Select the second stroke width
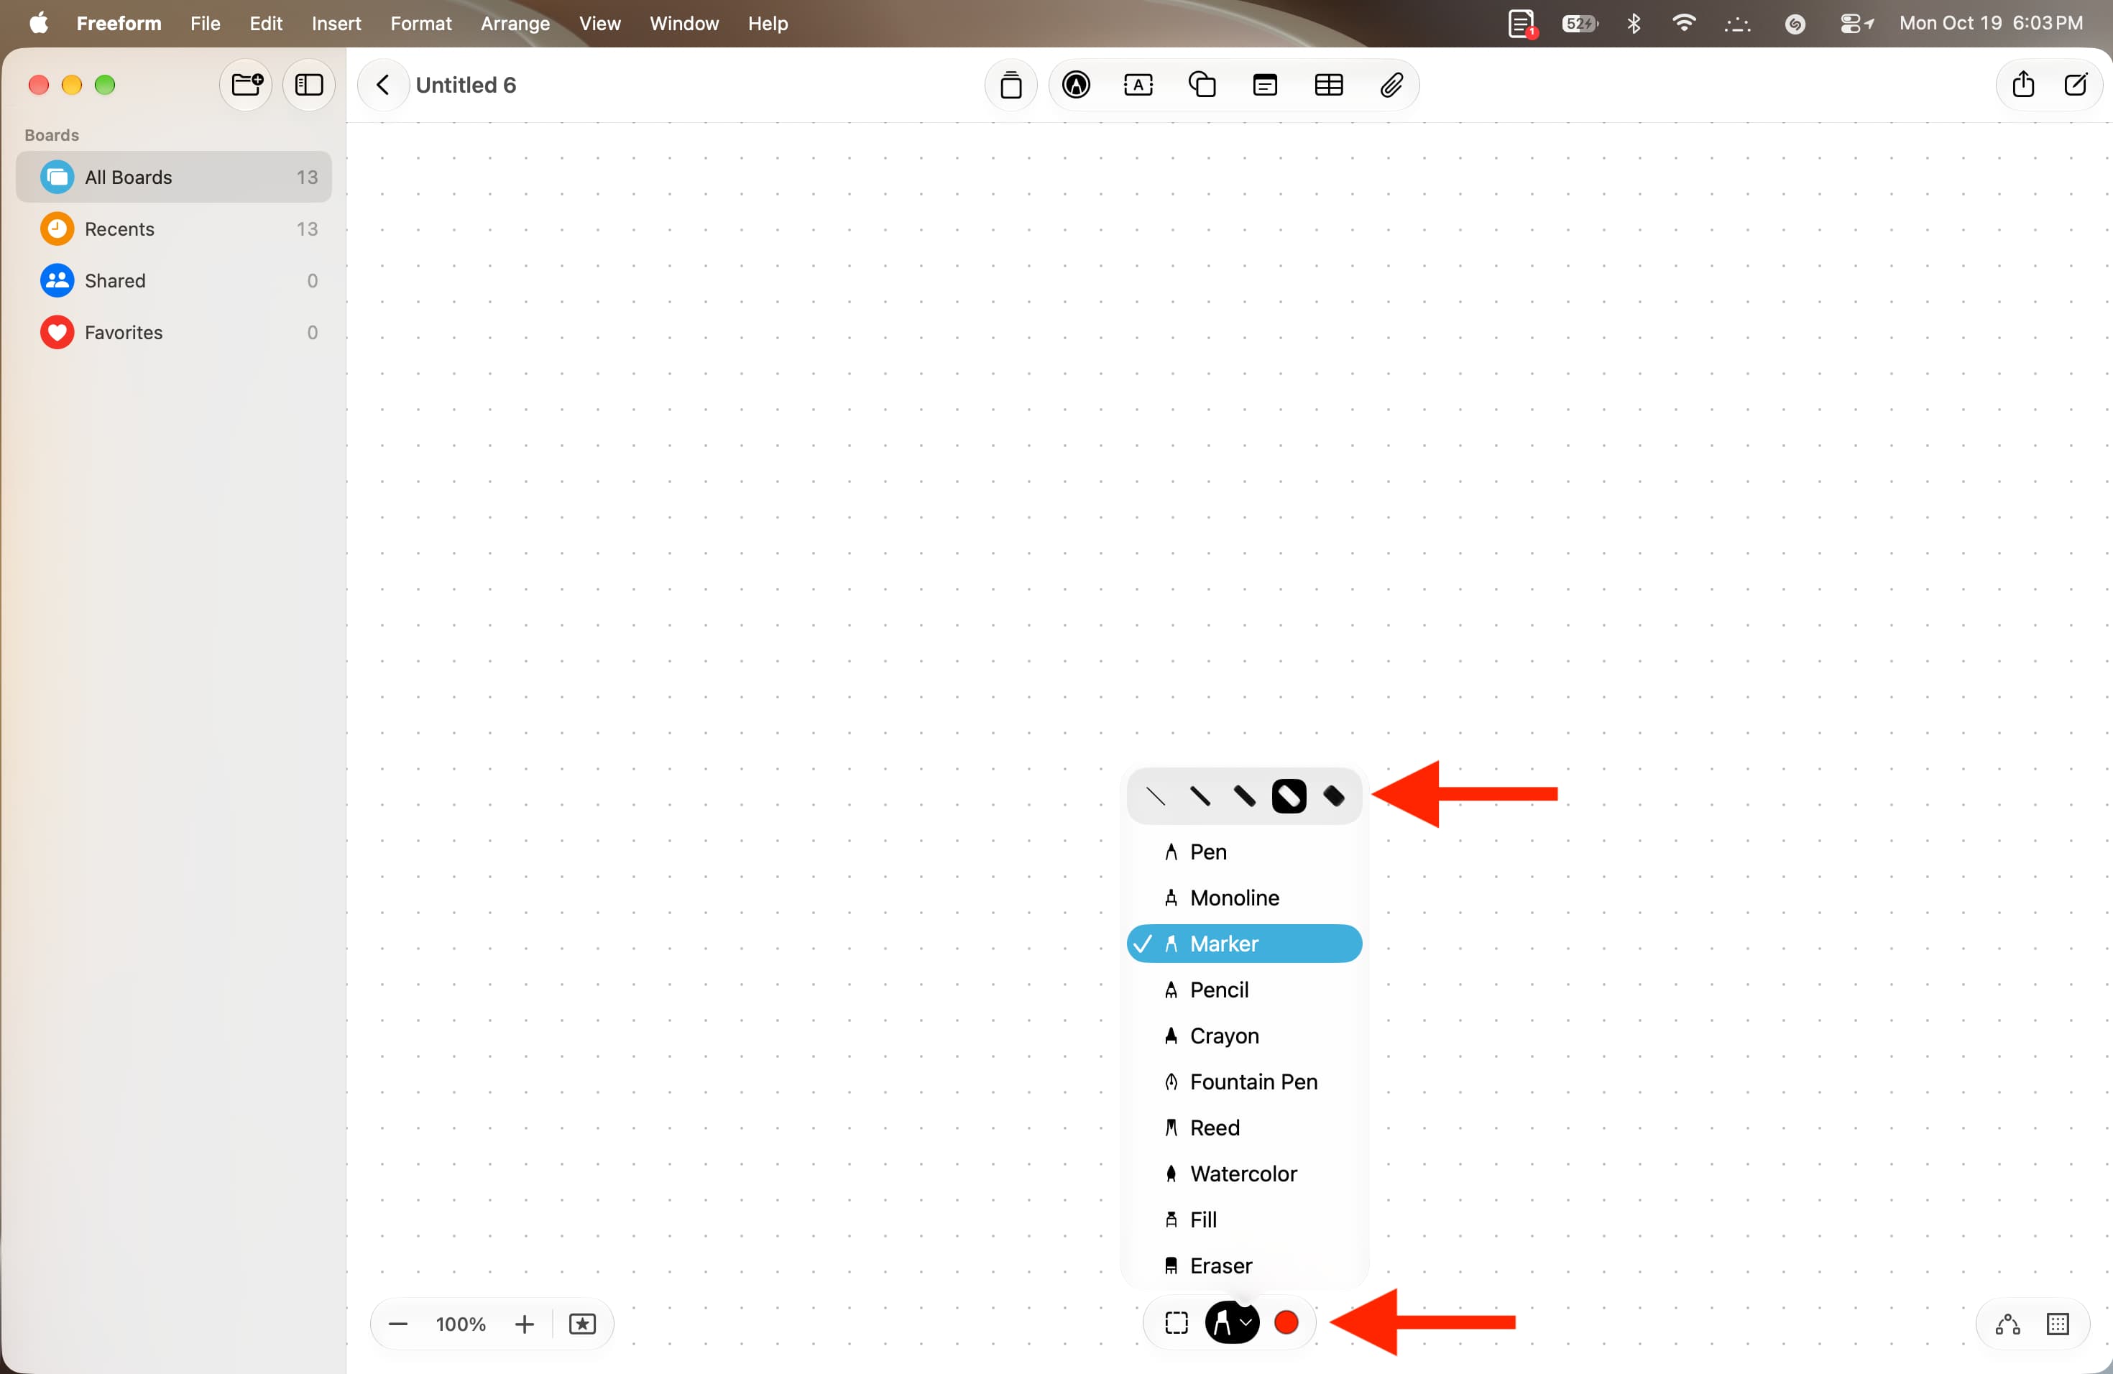The height and width of the screenshot is (1374, 2113). [1200, 796]
